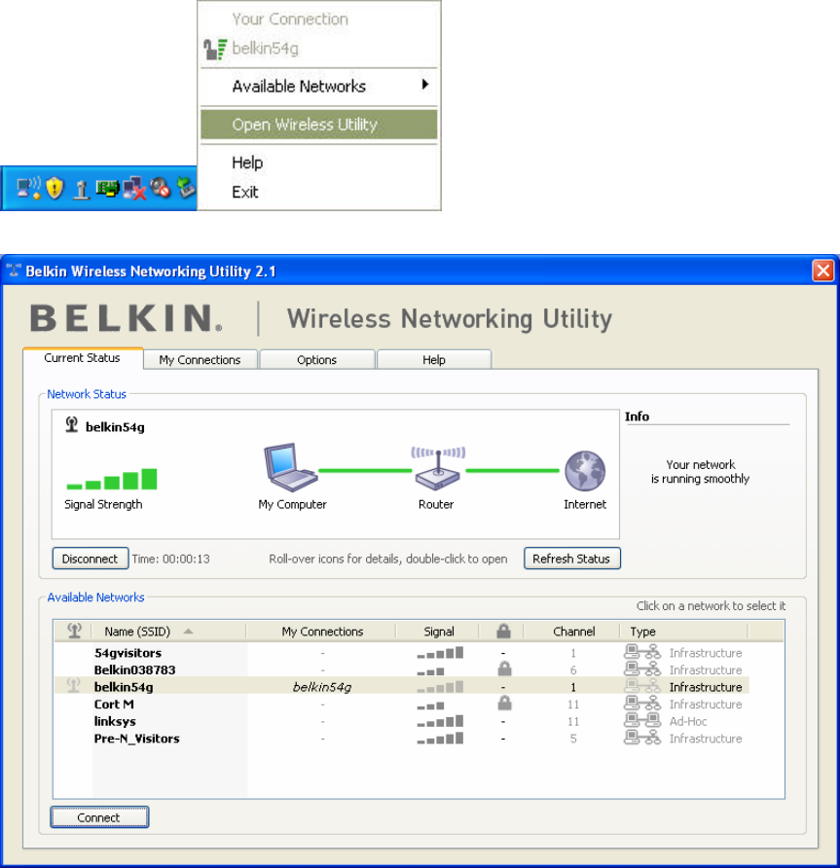Select the 54gvisitors network
This screenshot has height=868, width=840.
128,653
